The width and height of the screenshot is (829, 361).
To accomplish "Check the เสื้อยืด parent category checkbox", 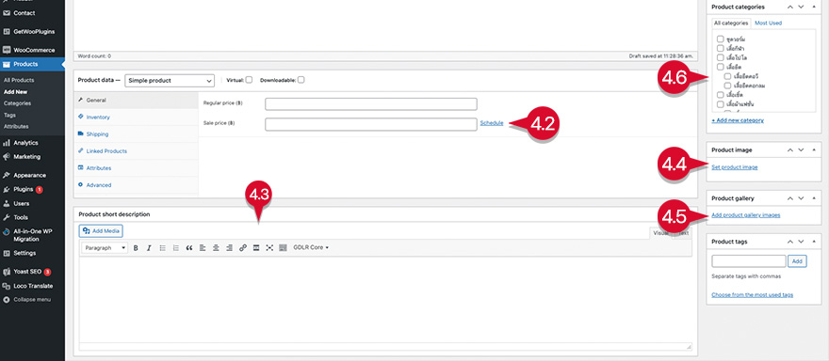I will (720, 67).
